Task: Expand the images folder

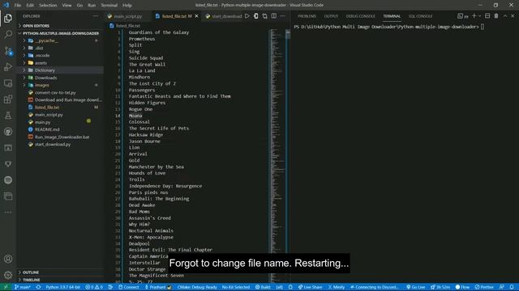Action: pos(41,85)
